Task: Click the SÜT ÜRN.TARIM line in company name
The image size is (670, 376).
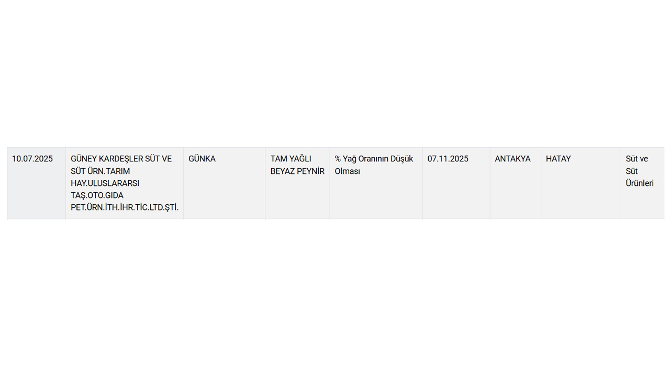Action: (100, 171)
